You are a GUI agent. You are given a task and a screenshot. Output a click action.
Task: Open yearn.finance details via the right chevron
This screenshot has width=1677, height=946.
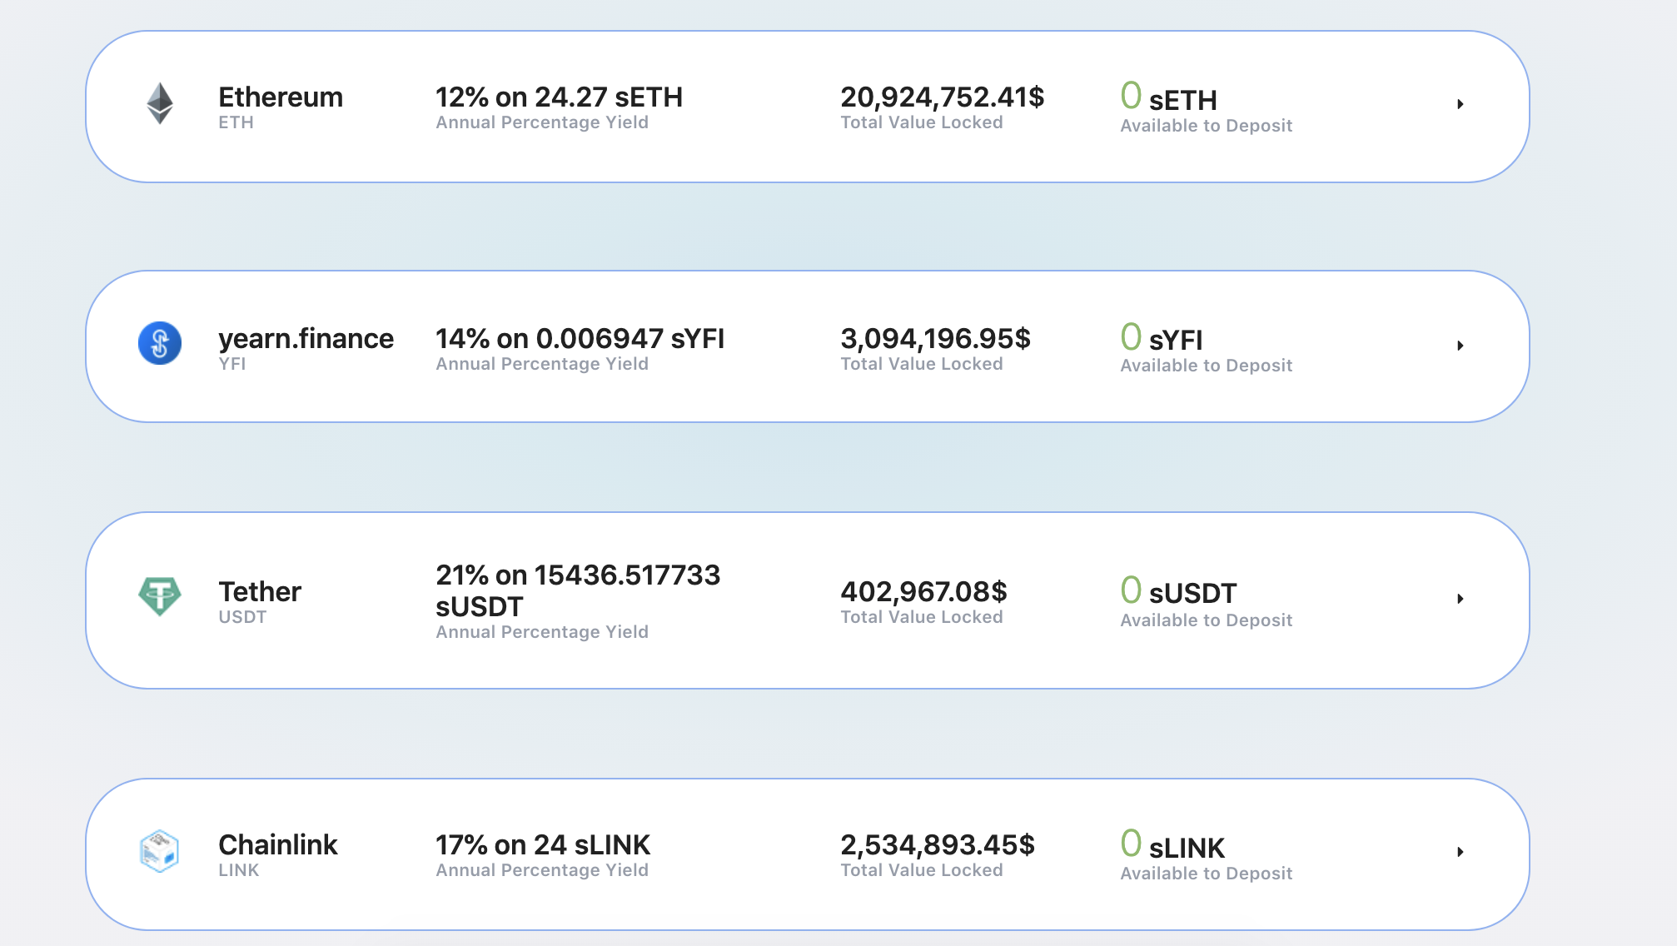coord(1461,344)
